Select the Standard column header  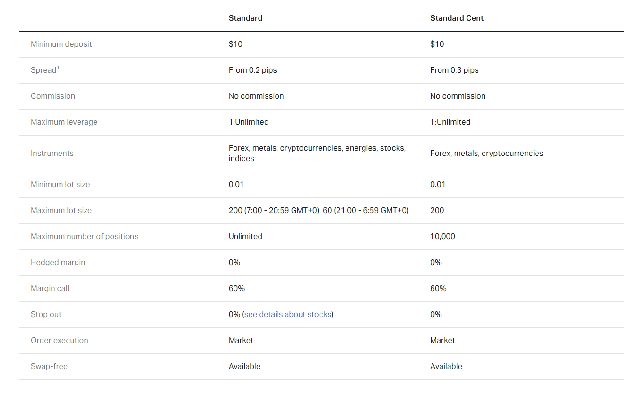point(245,18)
